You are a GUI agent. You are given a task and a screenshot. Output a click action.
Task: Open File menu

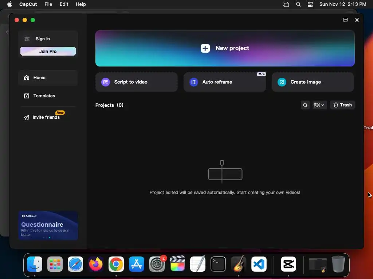(x=48, y=4)
